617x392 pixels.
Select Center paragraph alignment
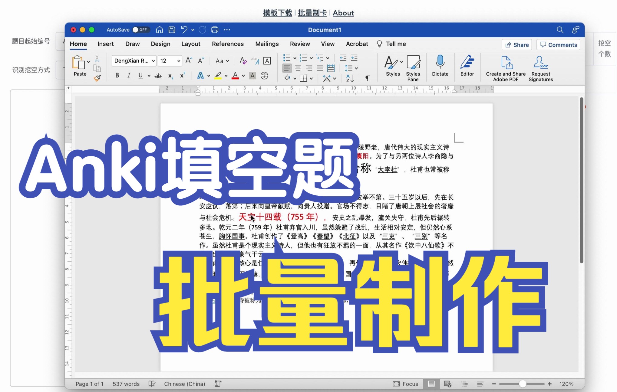pos(298,68)
